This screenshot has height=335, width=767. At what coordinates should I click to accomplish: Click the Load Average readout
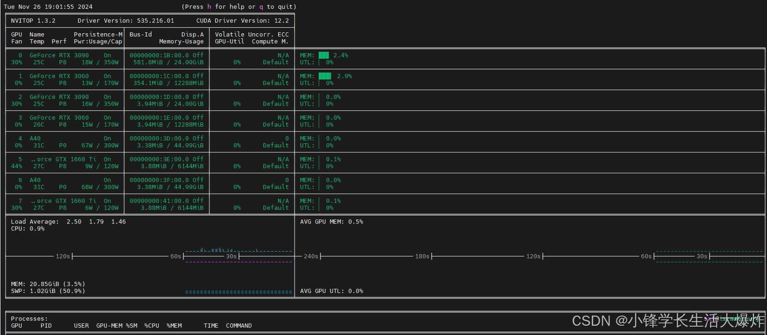(69, 222)
